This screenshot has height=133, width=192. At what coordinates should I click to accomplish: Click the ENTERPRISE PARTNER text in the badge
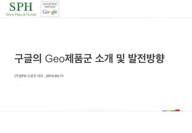coord(50,5)
